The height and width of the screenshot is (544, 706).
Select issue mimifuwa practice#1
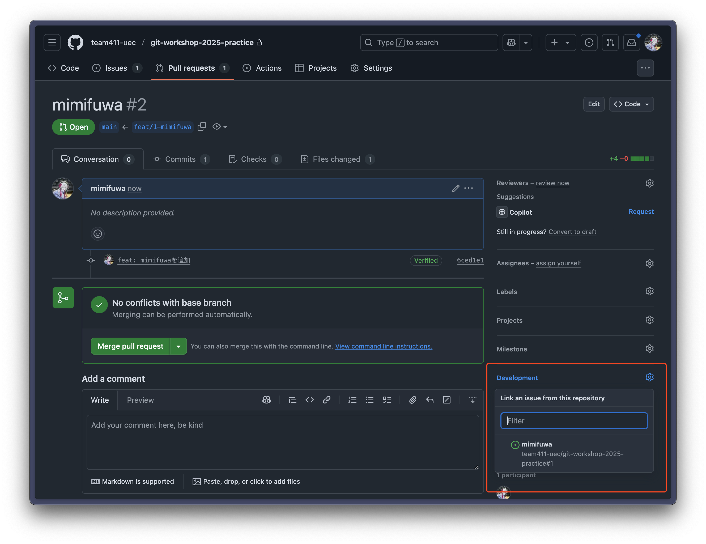(574, 453)
